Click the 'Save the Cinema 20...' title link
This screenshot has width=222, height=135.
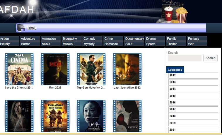pos(19,88)
